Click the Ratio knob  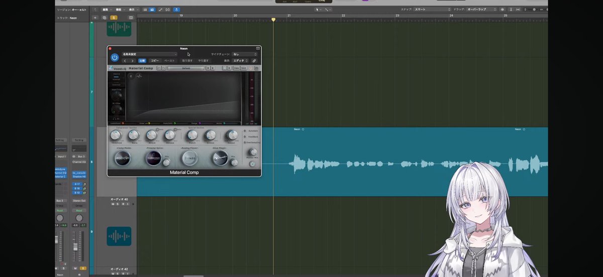pyautogui.click(x=133, y=134)
